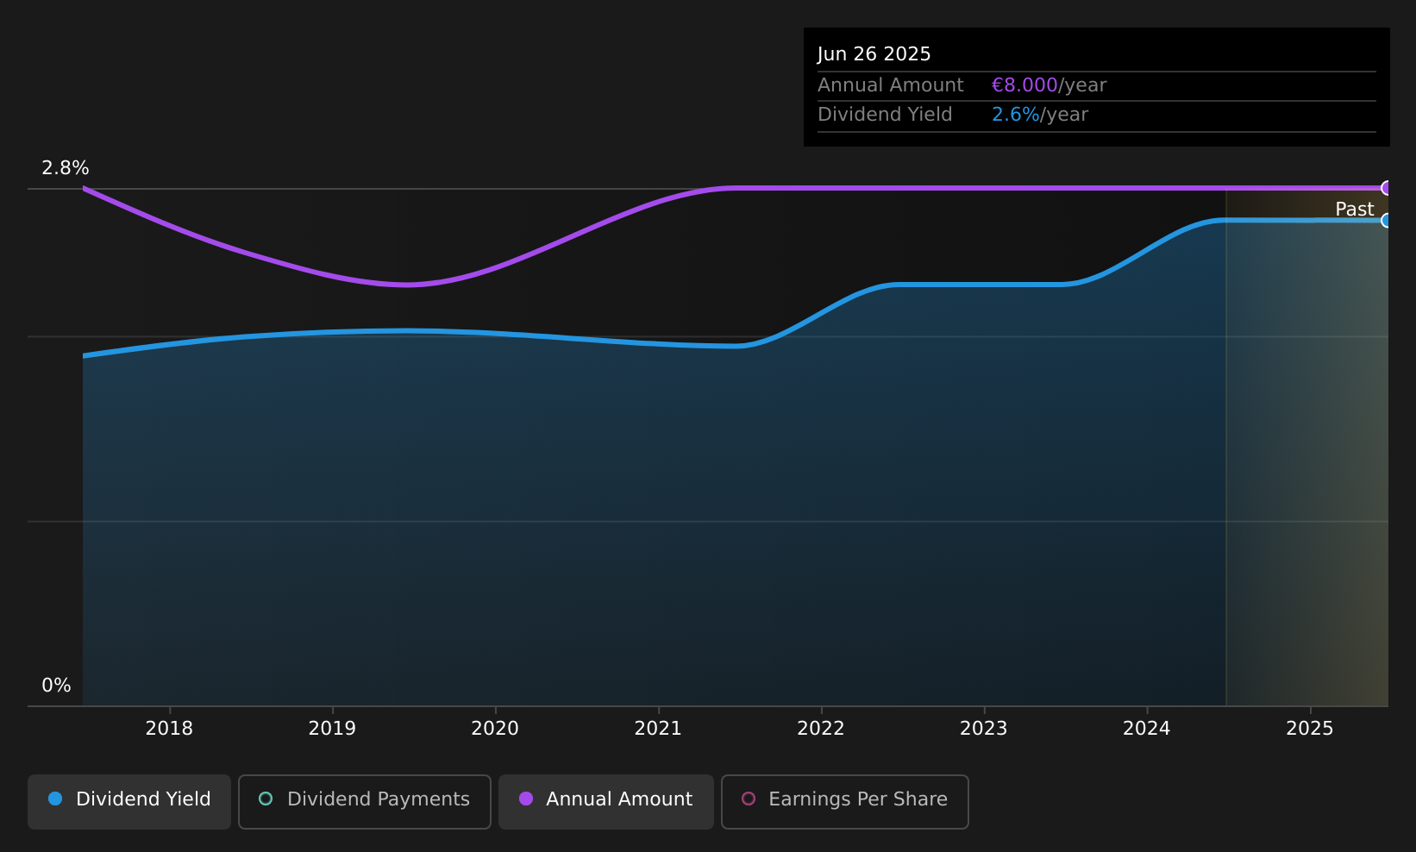Click the 2.6%/year value in tooltip
The width and height of the screenshot is (1416, 852).
point(1040,115)
